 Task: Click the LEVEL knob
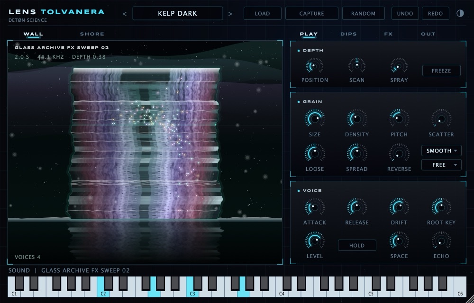[x=315, y=241]
